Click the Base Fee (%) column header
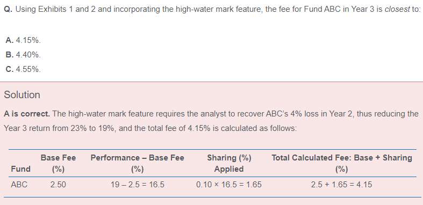The image size is (423, 205). (x=58, y=163)
